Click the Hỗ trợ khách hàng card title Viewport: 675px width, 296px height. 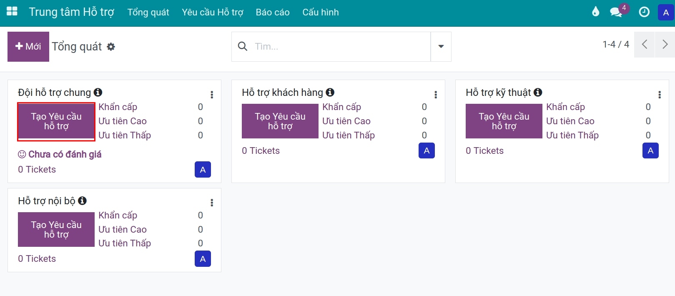282,93
